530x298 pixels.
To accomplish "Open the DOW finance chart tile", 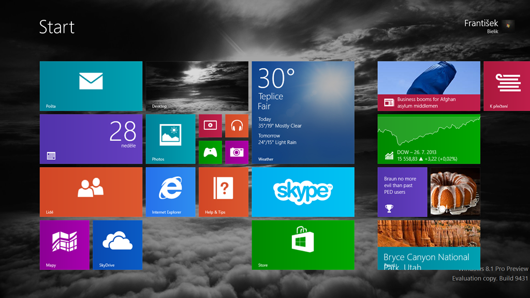I will point(429,139).
